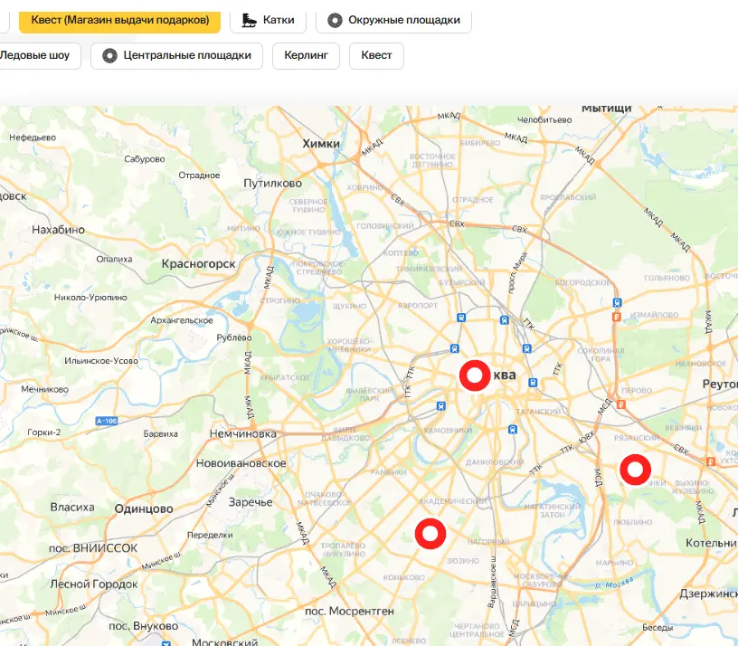The width and height of the screenshot is (738, 646).
Task: Open the red marker in central Moscow
Action: [475, 375]
